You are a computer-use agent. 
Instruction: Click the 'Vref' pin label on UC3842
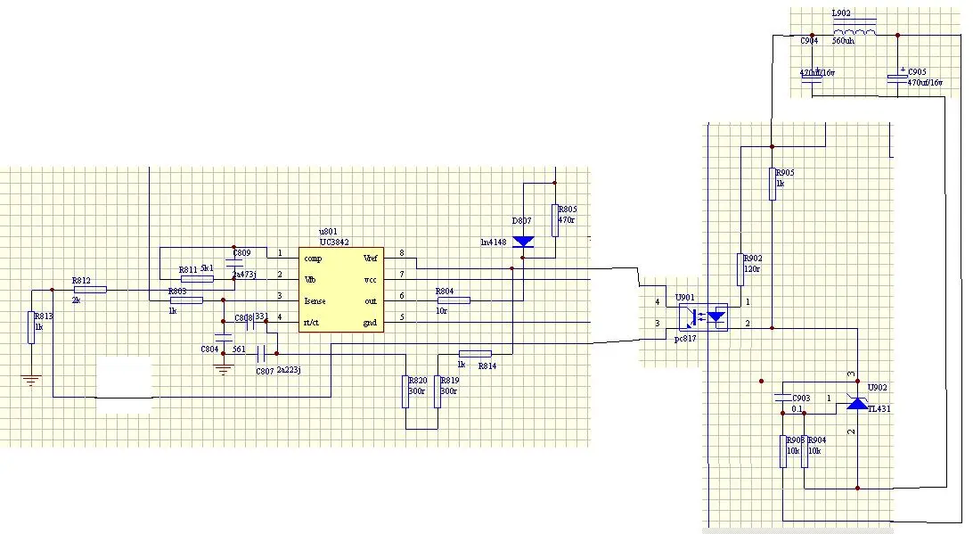[370, 259]
